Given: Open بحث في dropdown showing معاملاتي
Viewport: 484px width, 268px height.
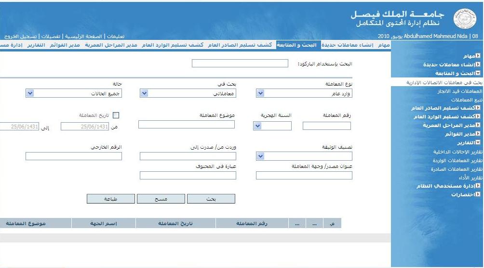Looking at the screenshot, I should (188, 93).
